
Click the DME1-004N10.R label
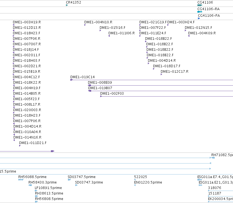tap(98, 22)
